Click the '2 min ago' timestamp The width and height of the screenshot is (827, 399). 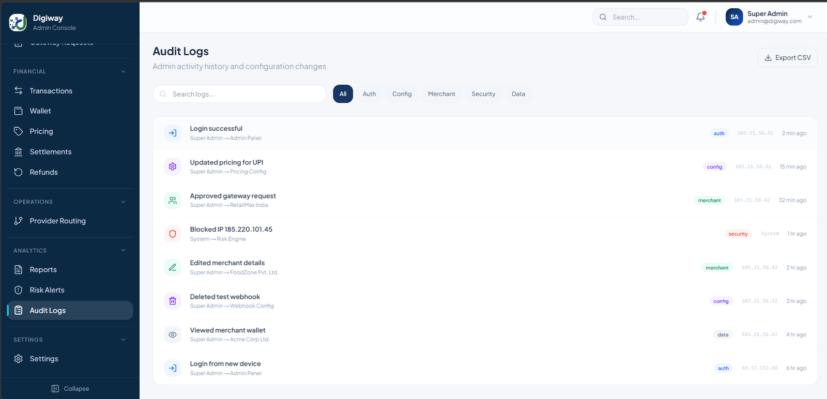click(794, 133)
